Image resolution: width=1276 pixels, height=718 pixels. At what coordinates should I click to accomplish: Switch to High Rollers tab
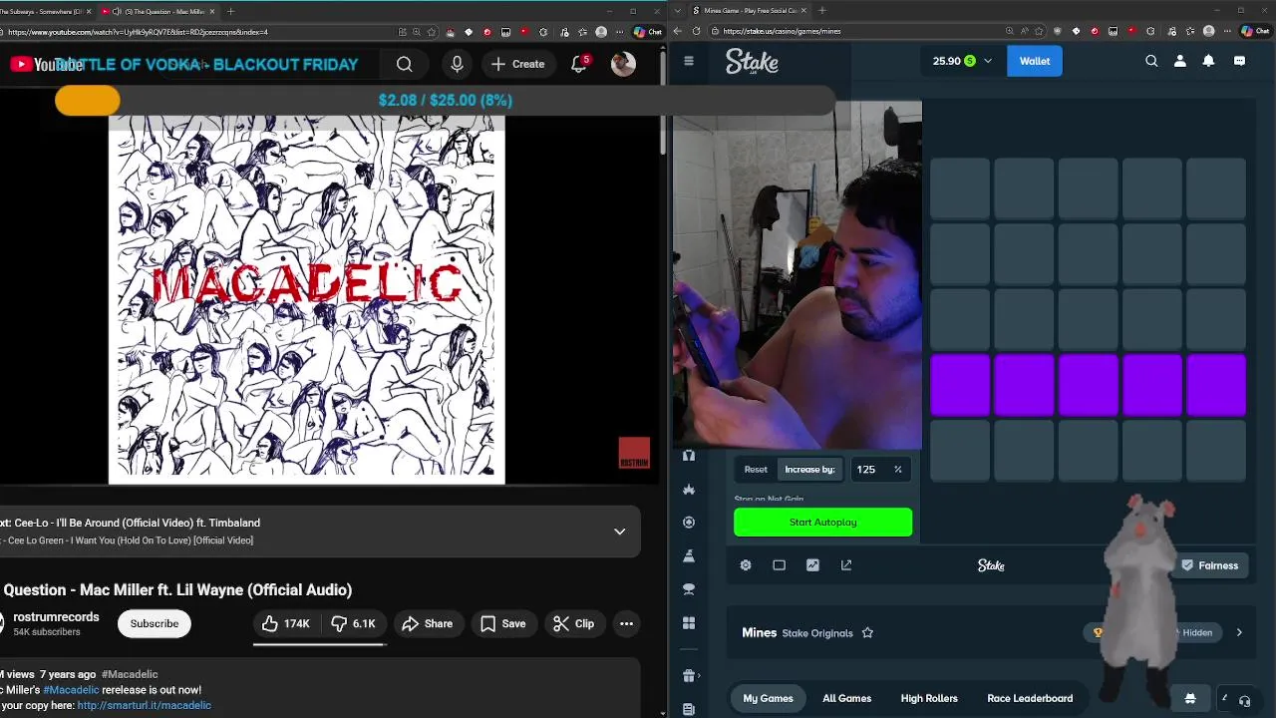click(x=929, y=698)
